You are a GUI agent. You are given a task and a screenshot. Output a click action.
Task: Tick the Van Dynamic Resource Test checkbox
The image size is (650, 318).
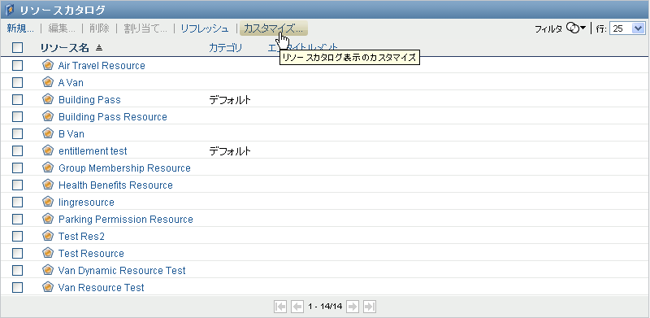pos(17,270)
